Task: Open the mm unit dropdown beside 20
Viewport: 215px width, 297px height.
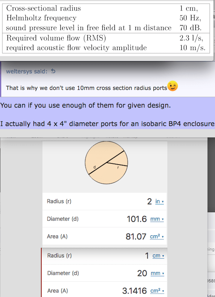Action: coord(157,273)
